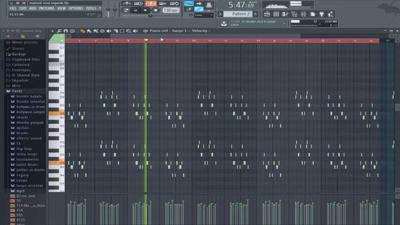Open the ADD menu

[32, 8]
